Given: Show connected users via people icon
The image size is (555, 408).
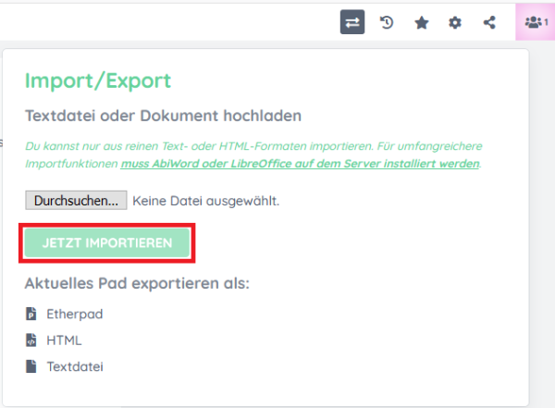Looking at the screenshot, I should pos(532,23).
